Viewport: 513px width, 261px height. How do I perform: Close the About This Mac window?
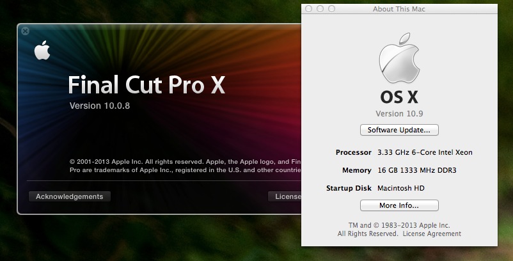tap(308, 9)
